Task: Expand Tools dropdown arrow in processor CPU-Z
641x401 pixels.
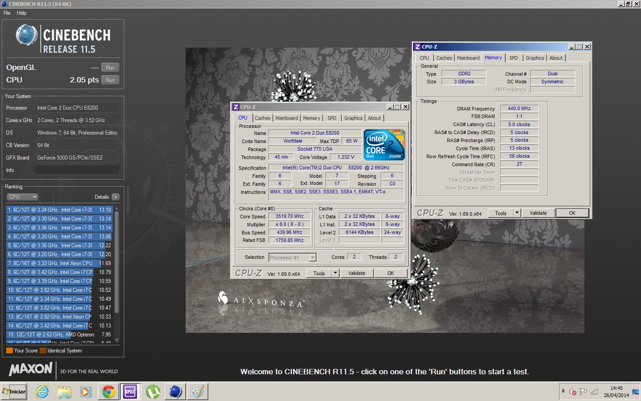Action: [336, 274]
